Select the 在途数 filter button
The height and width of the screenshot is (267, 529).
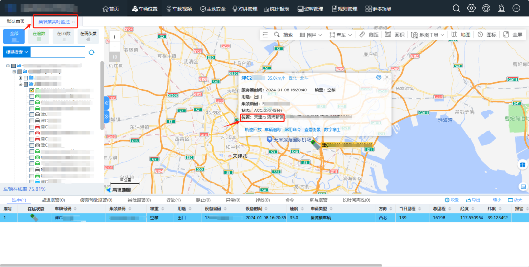click(39, 36)
